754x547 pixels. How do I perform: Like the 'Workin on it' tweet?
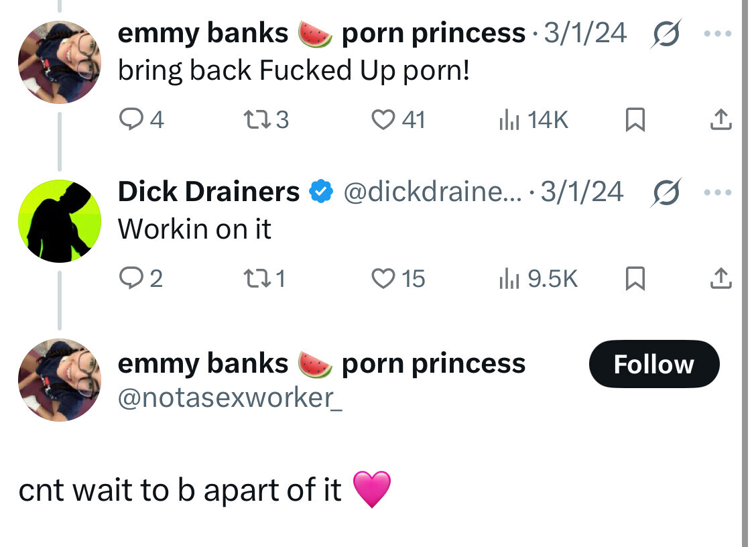coord(383,278)
